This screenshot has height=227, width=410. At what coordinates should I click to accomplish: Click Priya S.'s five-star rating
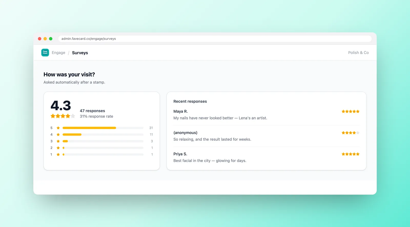click(351, 154)
